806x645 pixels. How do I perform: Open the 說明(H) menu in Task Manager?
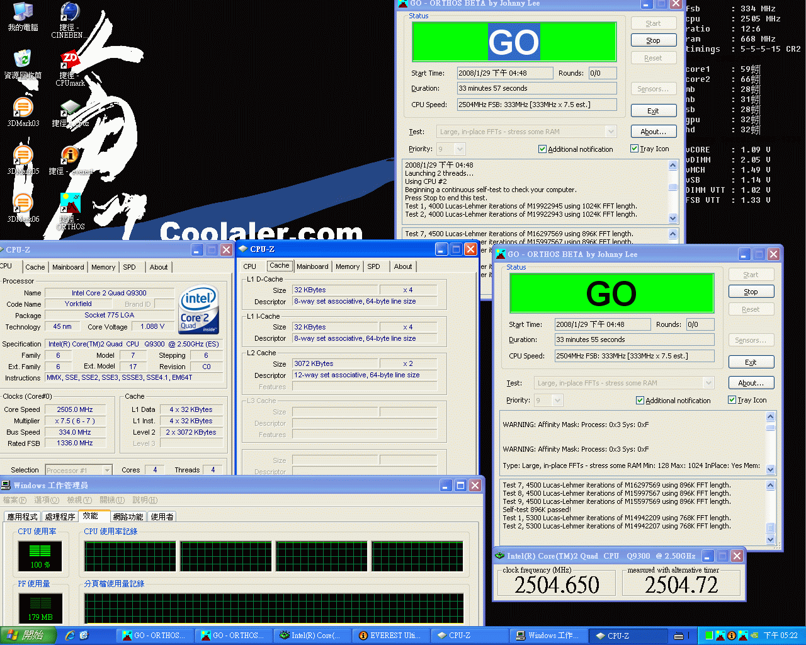click(145, 500)
